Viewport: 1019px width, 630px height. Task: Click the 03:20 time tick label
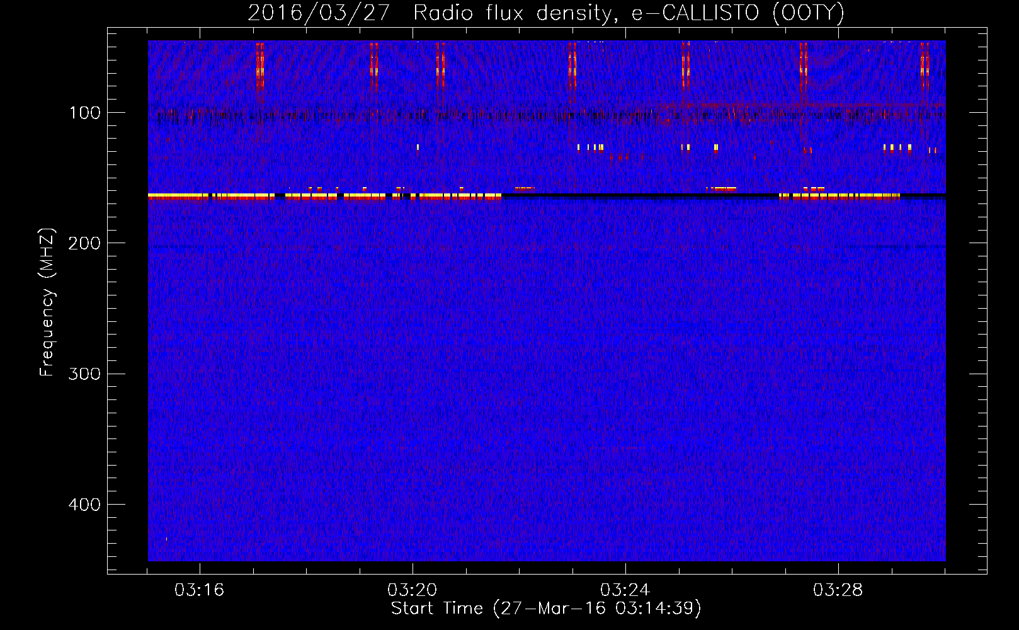(413, 590)
